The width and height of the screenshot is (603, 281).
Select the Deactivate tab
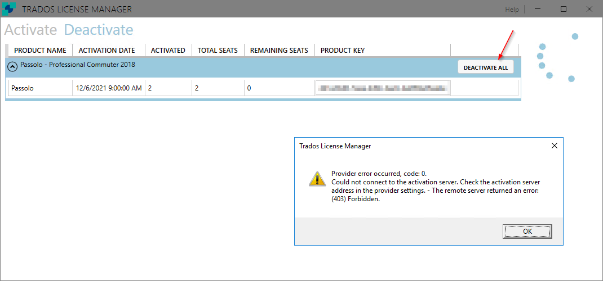[x=99, y=30]
